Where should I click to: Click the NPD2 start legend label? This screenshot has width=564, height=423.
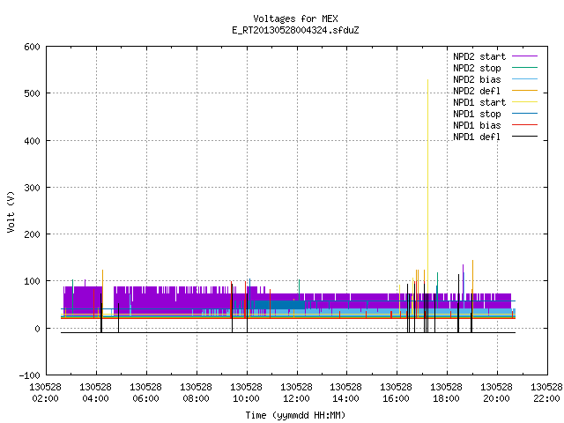[x=479, y=56]
